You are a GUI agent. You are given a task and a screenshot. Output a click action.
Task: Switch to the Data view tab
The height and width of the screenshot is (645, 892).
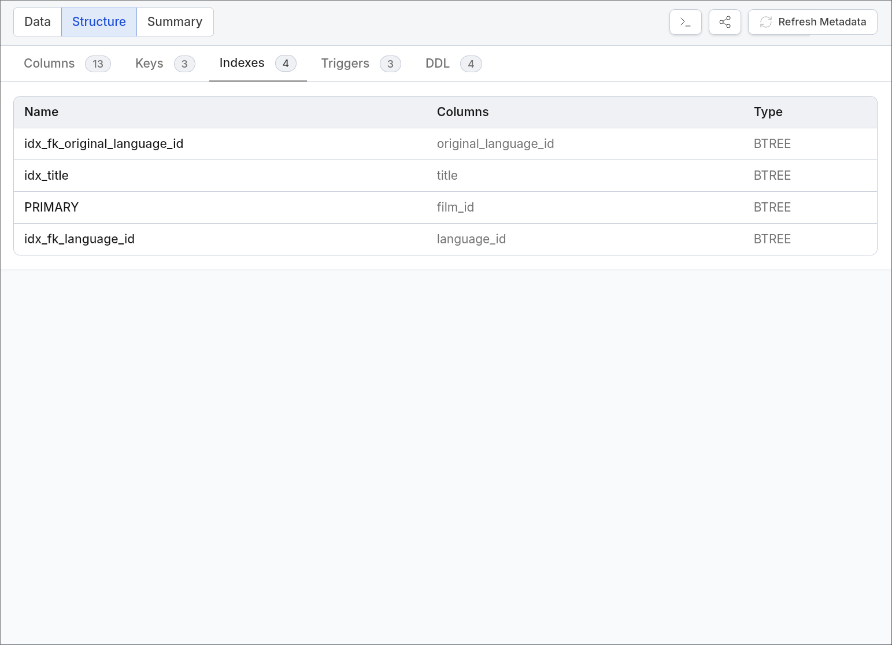pyautogui.click(x=38, y=22)
